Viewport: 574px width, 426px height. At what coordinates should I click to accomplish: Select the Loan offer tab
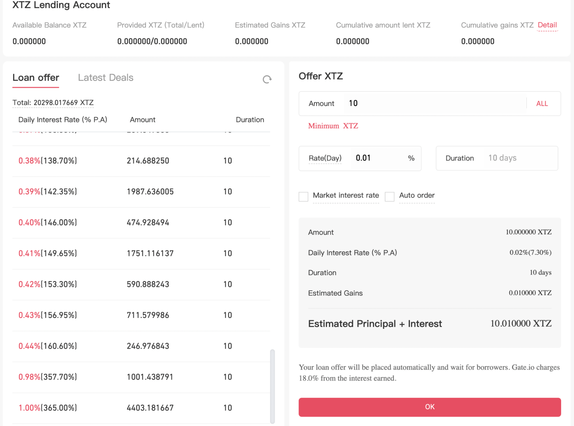pos(36,78)
